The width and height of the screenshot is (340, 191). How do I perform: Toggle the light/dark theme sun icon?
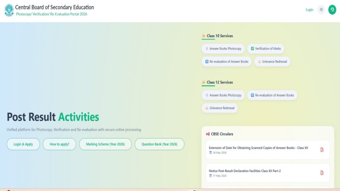coord(321,10)
